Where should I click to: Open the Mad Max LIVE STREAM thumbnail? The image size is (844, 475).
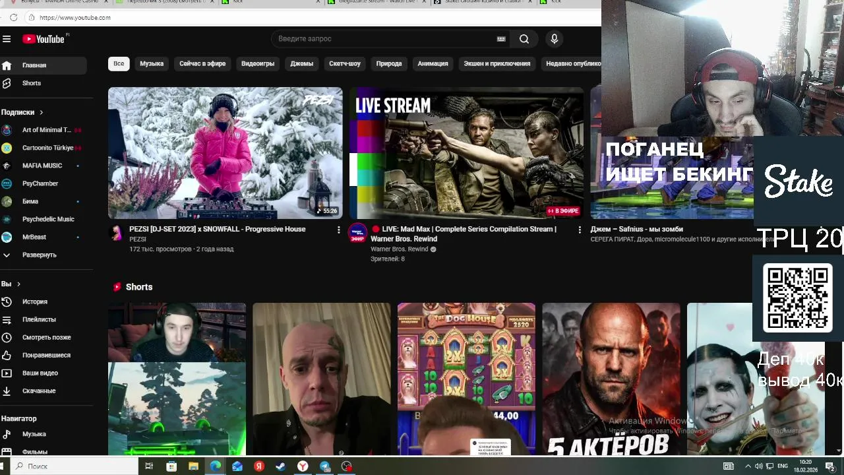coord(466,152)
